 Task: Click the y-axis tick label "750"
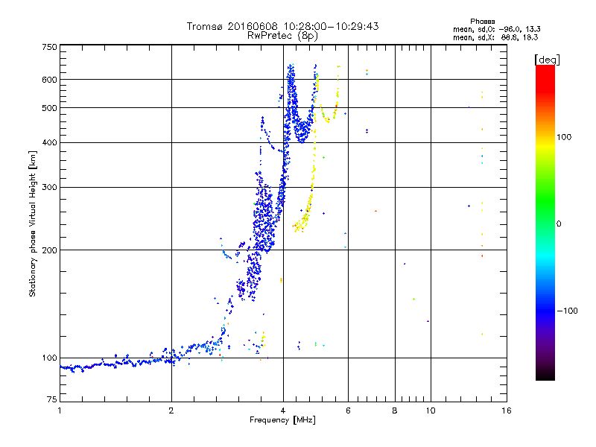tap(49, 47)
